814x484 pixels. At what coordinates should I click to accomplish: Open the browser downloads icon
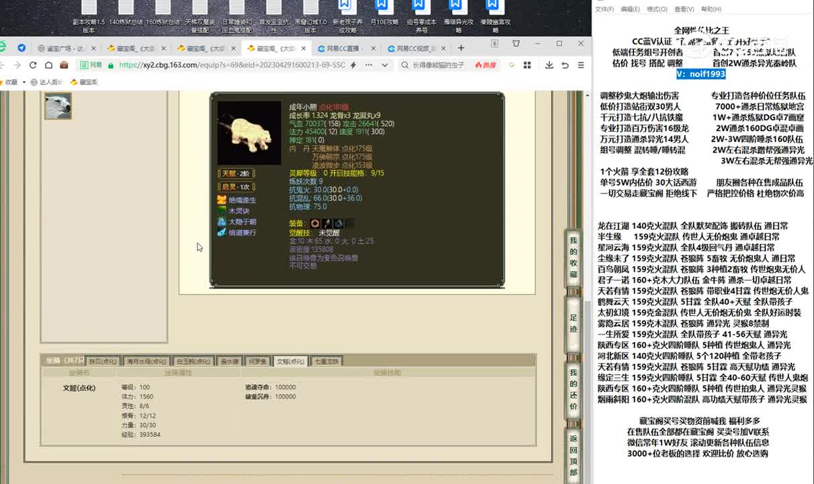[549, 65]
